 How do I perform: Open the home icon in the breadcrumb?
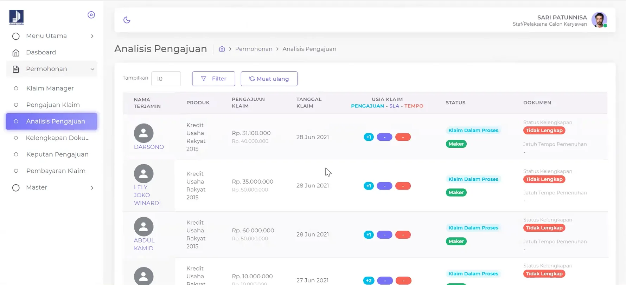click(x=222, y=49)
